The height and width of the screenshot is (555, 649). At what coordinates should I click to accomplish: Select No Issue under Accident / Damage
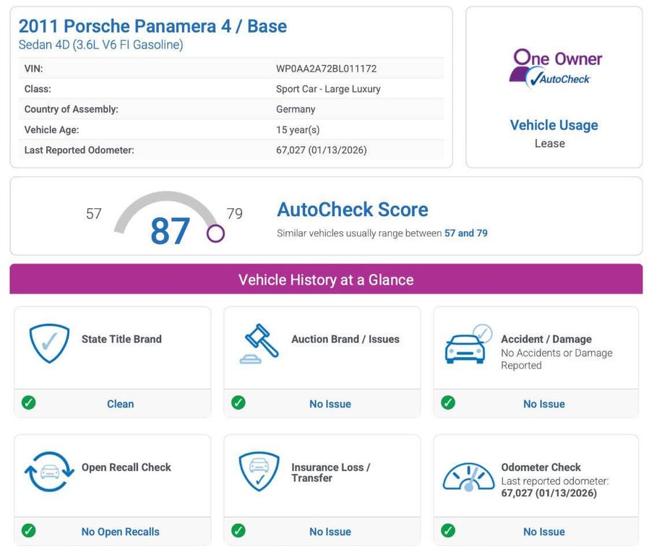coord(543,404)
